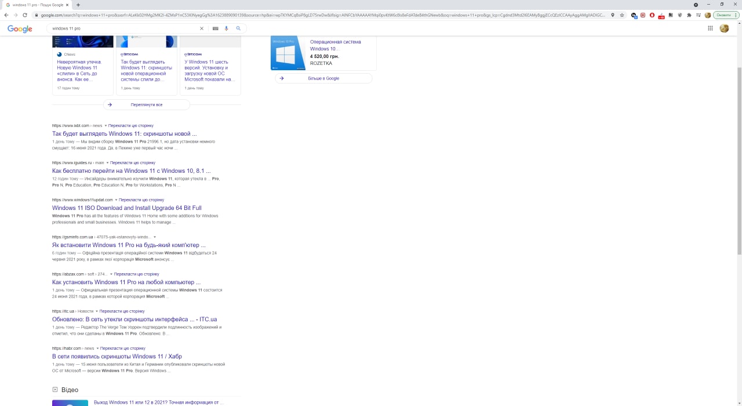Open result 'В сети появились скриншоты Windows 11 / Хабр'

pyautogui.click(x=117, y=356)
